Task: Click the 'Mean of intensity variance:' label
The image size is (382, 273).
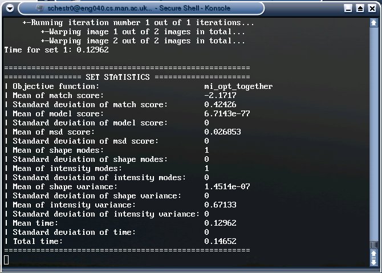Action: 74,205
